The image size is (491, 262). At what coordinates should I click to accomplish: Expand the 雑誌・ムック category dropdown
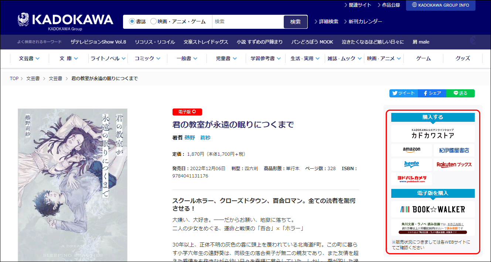click(x=344, y=59)
